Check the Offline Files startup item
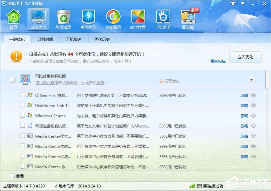This screenshot has height=191, width=271. (23, 95)
